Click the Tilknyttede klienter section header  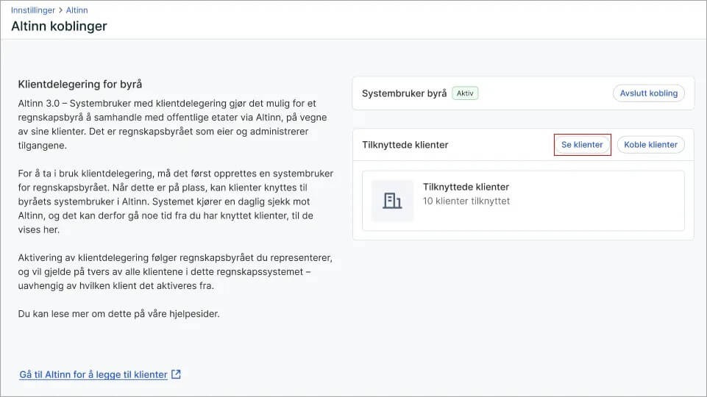pyautogui.click(x=405, y=145)
